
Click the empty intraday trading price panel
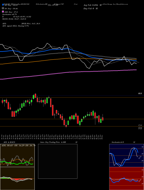pyautogui.click(x=58, y=161)
